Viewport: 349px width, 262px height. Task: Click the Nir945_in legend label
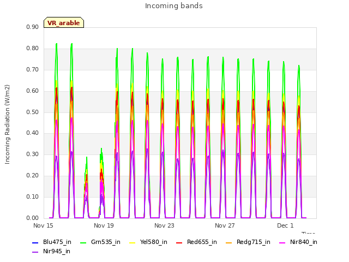click(57, 251)
